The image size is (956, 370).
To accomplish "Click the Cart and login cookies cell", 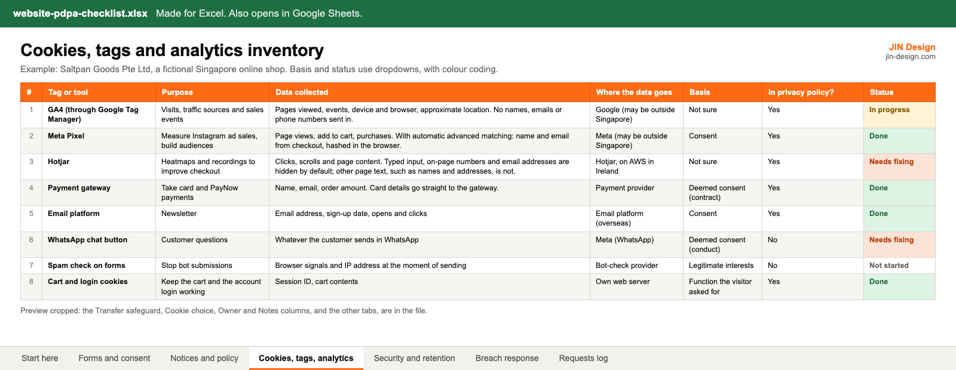I will [99, 286].
